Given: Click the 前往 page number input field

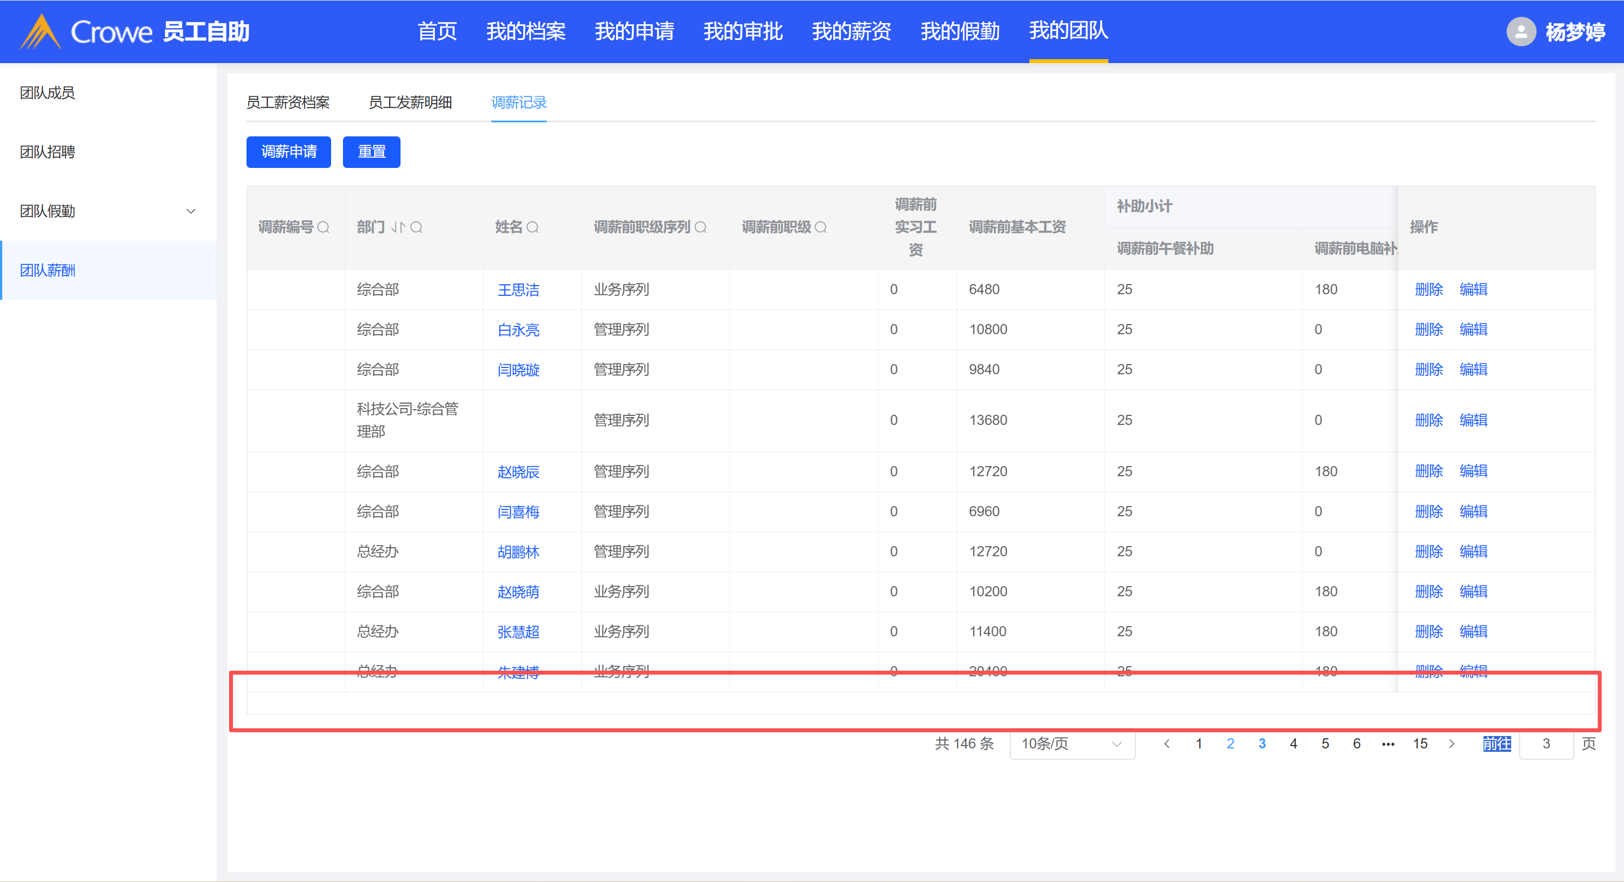Looking at the screenshot, I should coord(1546,744).
